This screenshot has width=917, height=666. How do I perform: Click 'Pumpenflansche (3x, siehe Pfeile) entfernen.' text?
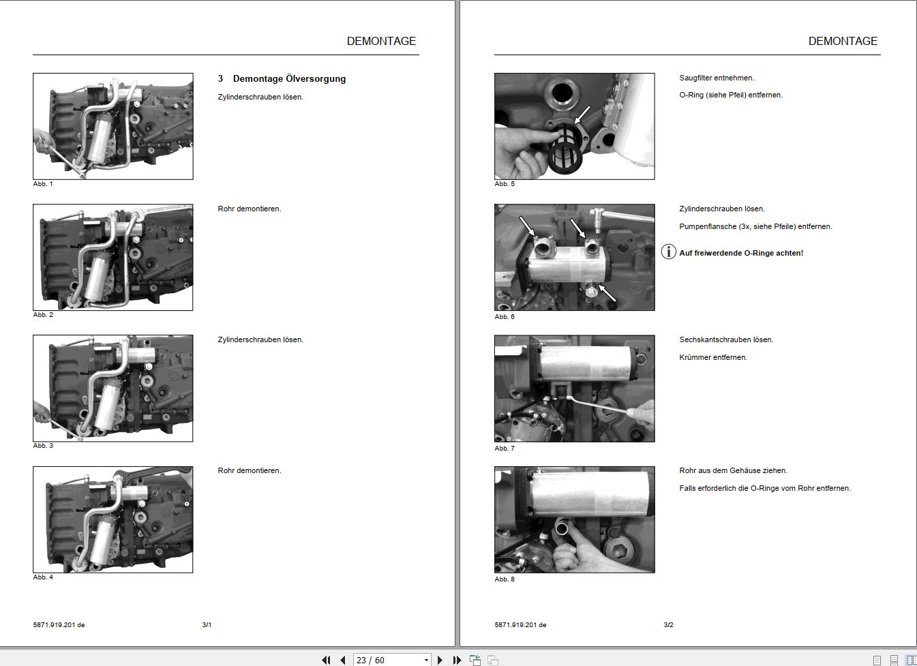tap(755, 226)
